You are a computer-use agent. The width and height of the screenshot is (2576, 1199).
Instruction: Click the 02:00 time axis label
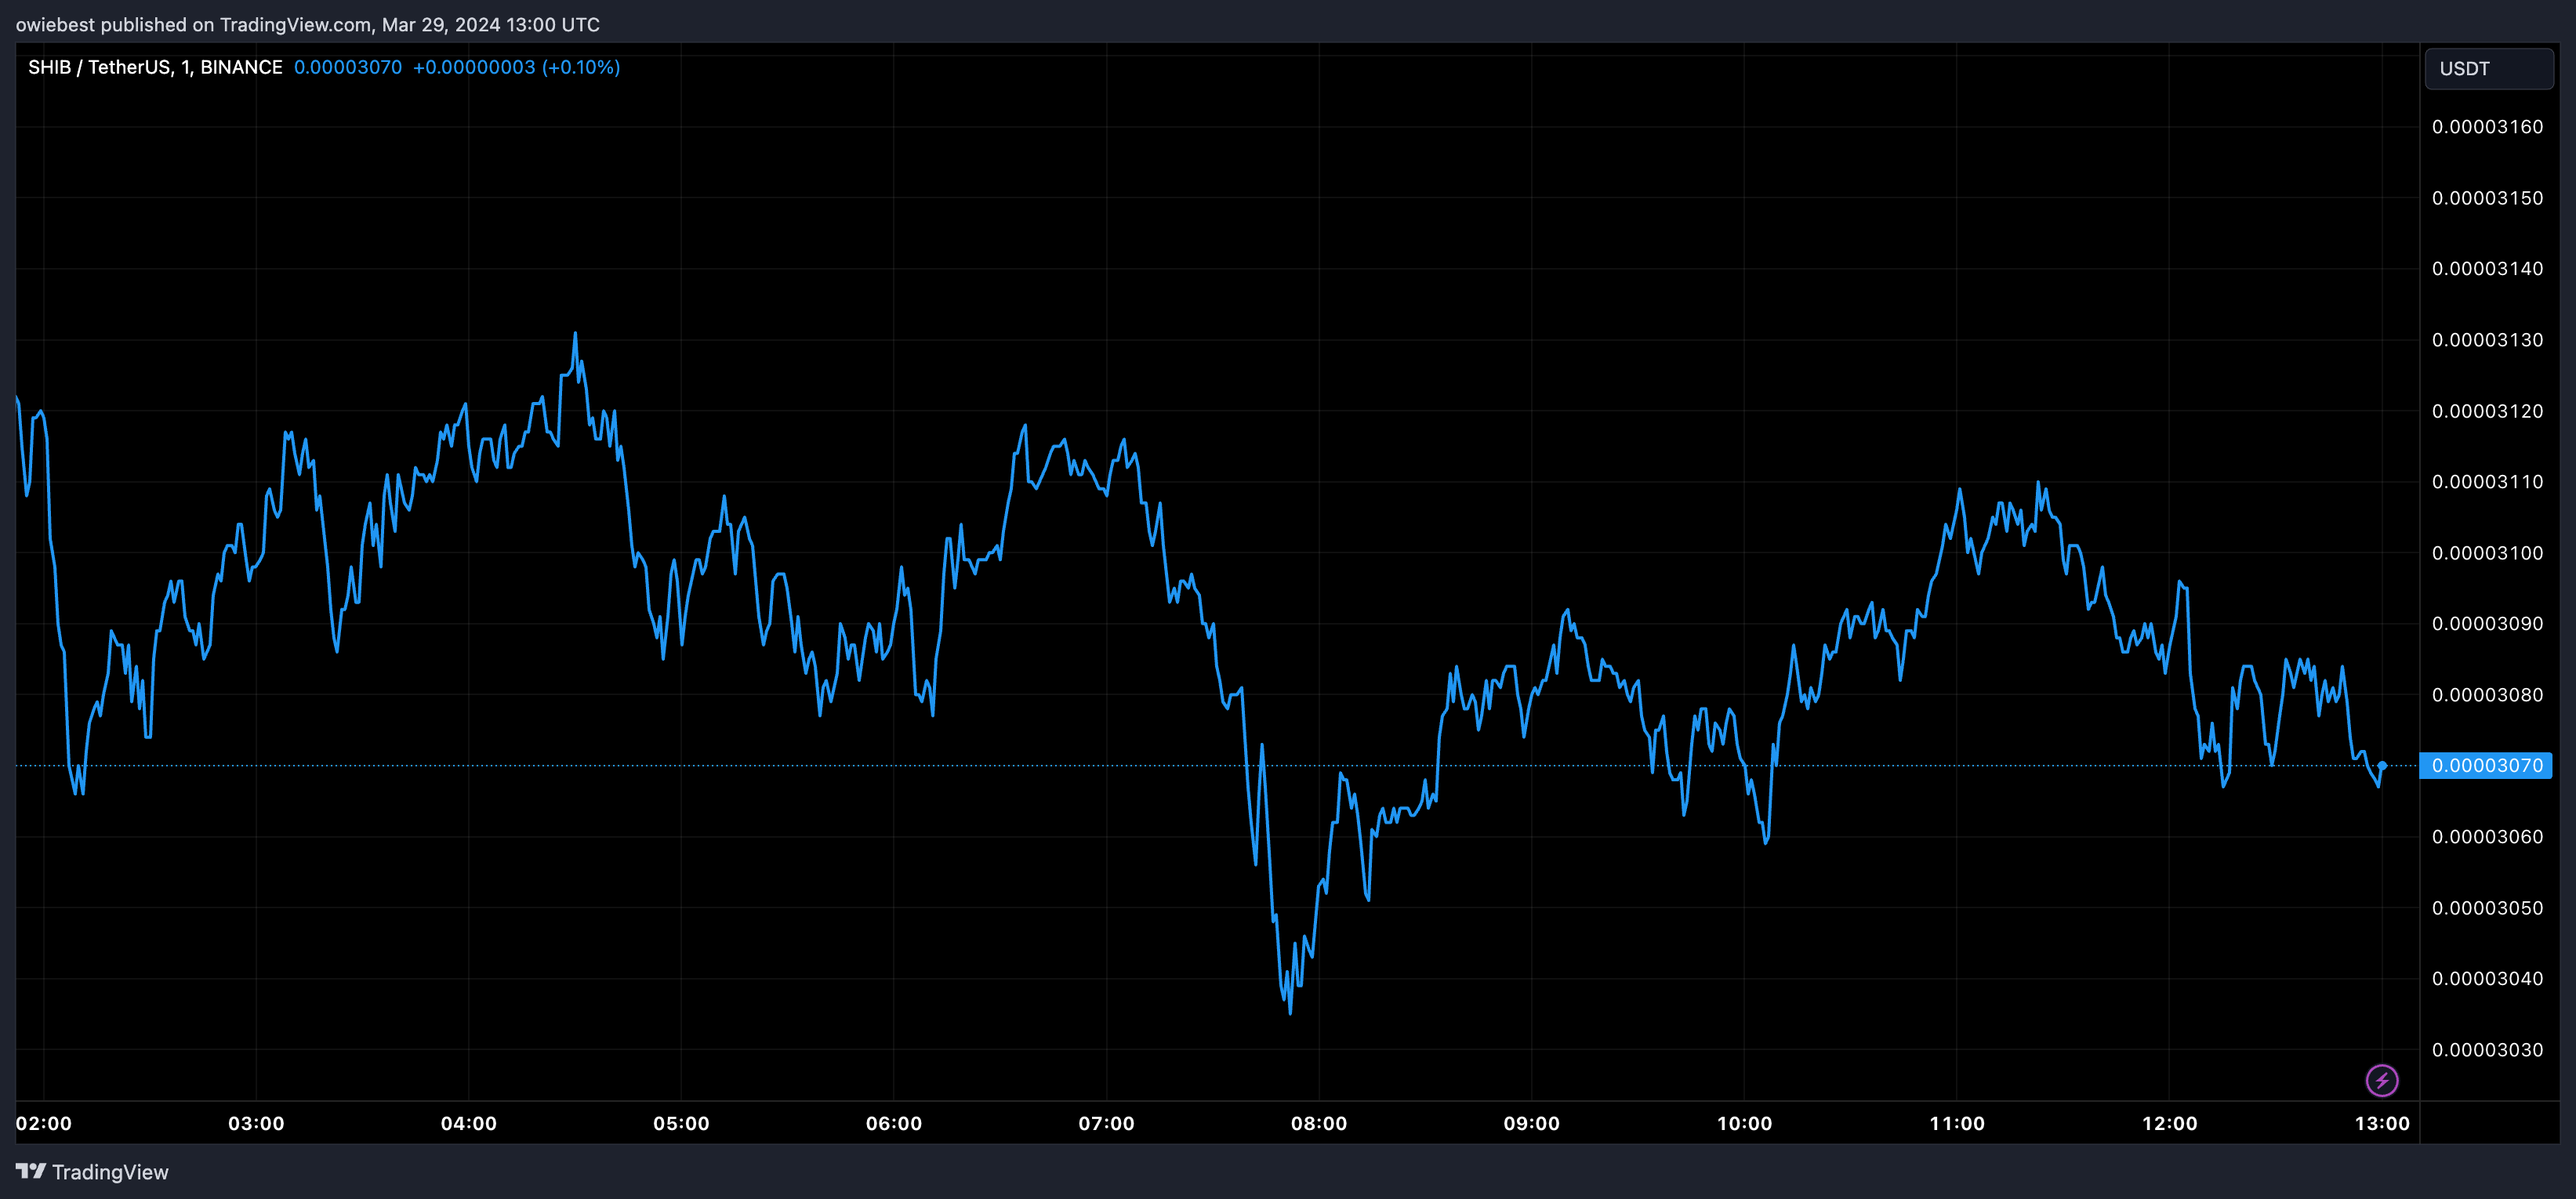click(44, 1123)
